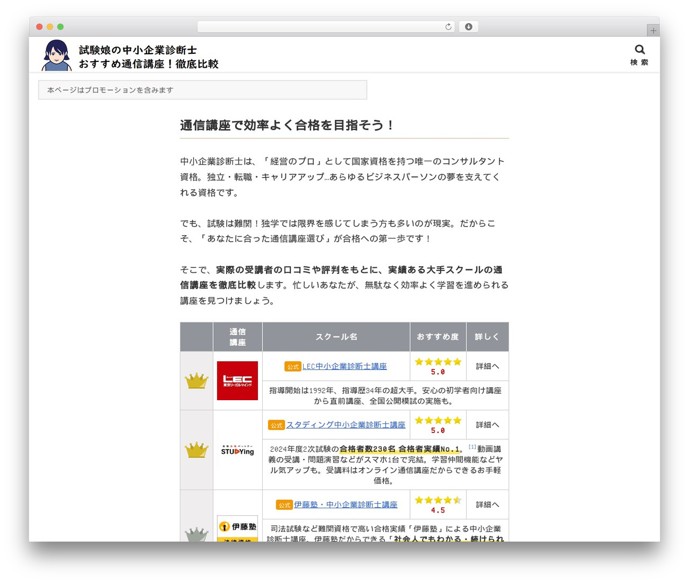Click the 詳しく column header
This screenshot has width=689, height=583.
[x=487, y=337]
